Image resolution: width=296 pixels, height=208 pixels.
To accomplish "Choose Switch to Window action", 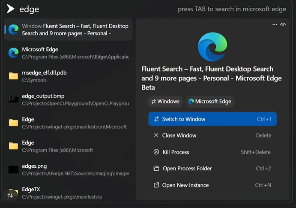I will [212, 119].
